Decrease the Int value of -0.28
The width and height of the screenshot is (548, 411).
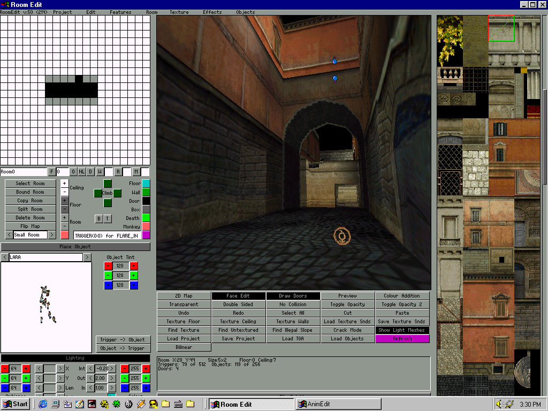(x=91, y=368)
